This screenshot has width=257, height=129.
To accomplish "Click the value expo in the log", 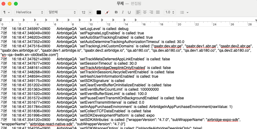I will click(x=150, y=115).
